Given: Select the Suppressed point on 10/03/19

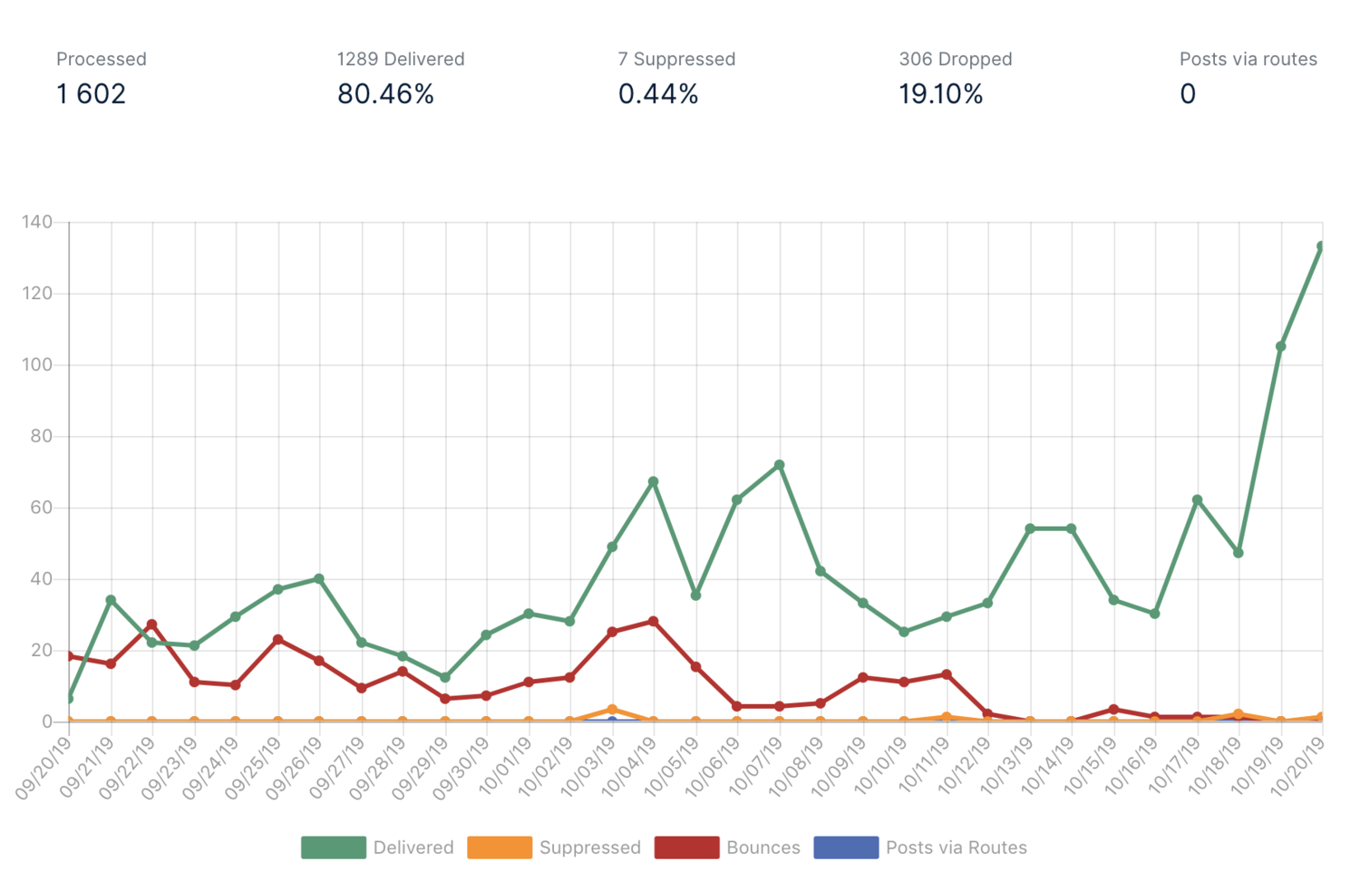Looking at the screenshot, I should point(612,710).
